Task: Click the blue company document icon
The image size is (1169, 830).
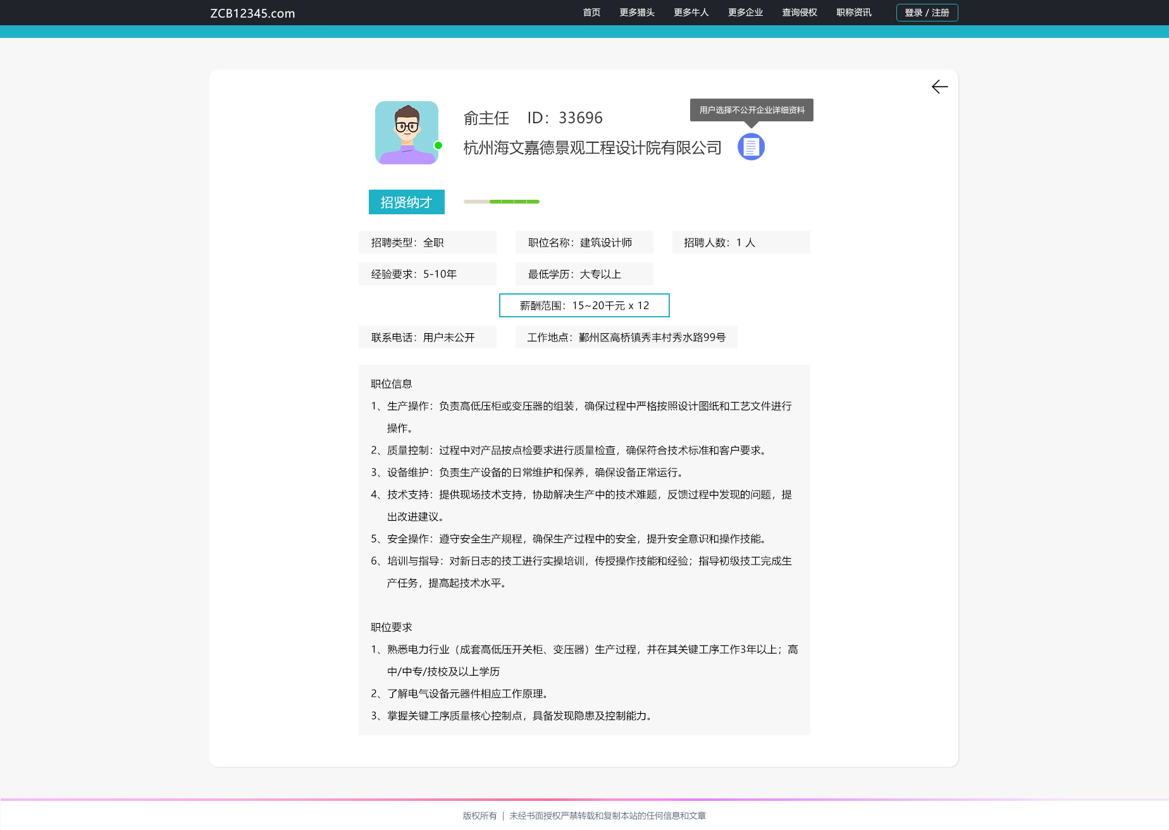Action: [x=751, y=147]
